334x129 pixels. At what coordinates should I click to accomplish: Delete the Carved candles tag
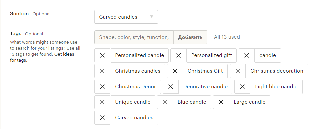102,118
